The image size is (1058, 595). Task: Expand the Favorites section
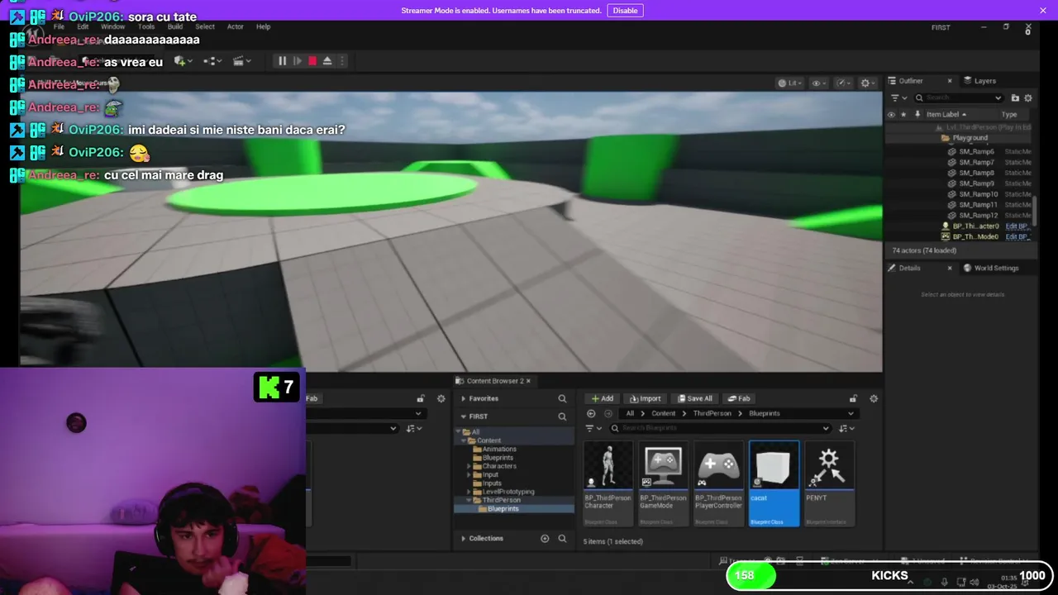(x=464, y=398)
